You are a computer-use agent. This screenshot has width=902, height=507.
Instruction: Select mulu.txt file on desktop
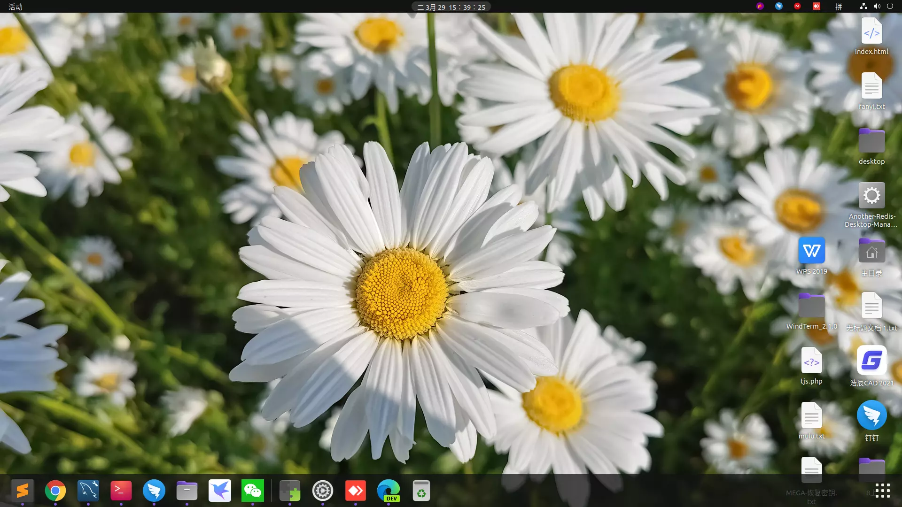tap(811, 421)
